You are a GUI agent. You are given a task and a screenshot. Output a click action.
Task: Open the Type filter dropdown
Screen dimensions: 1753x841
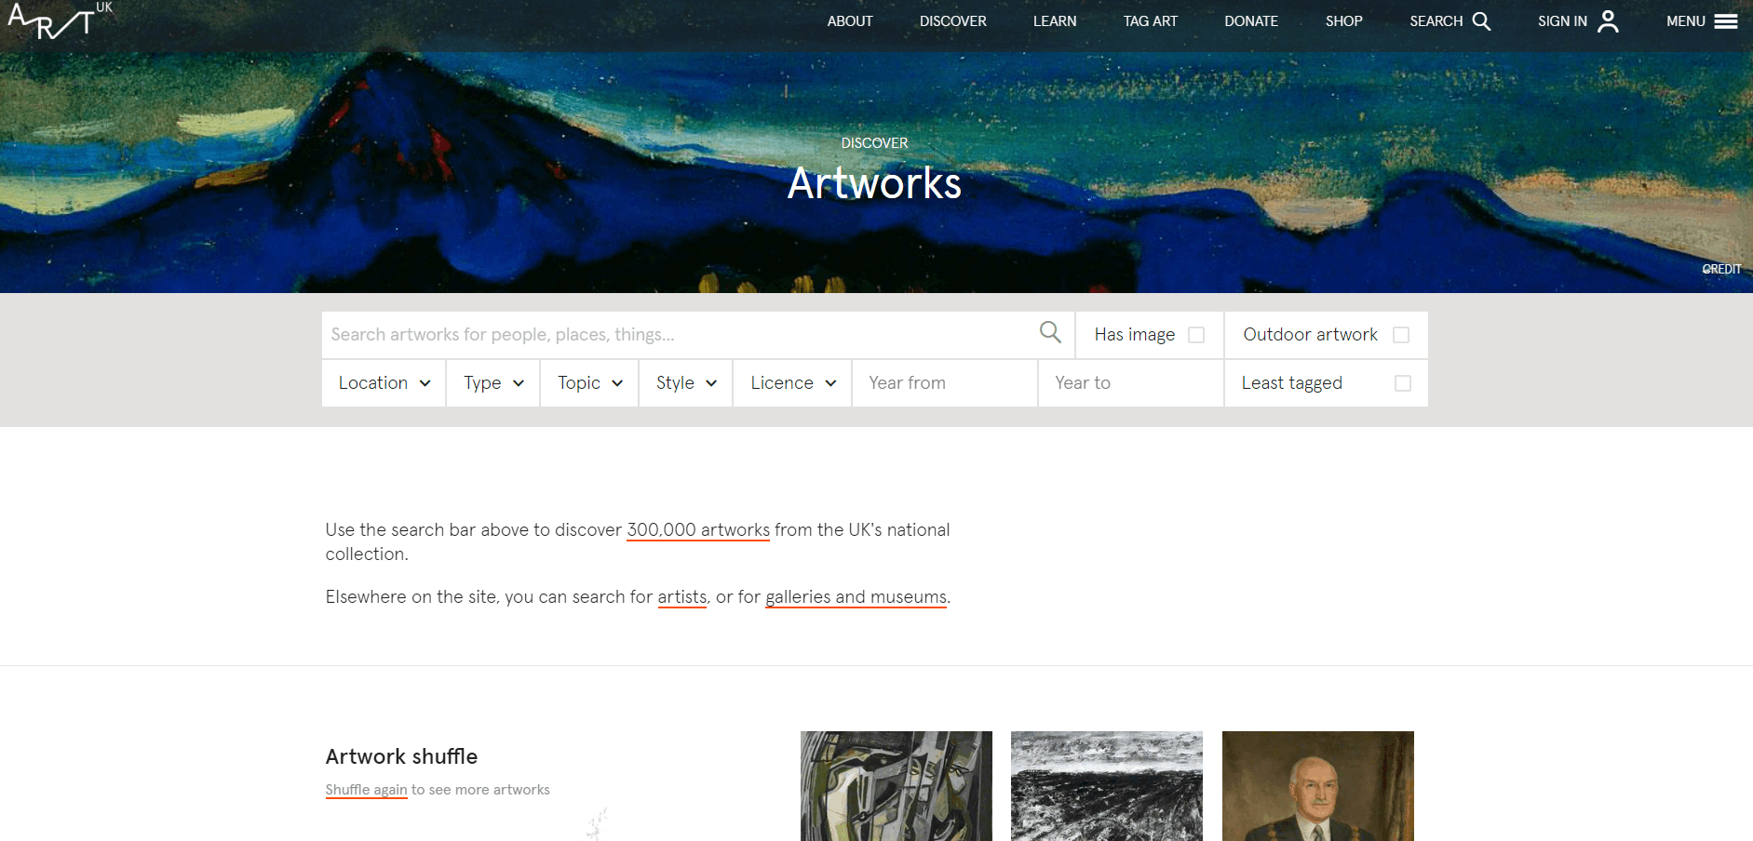point(493,383)
